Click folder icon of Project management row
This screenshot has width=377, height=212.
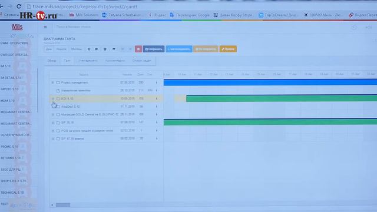coord(58,82)
